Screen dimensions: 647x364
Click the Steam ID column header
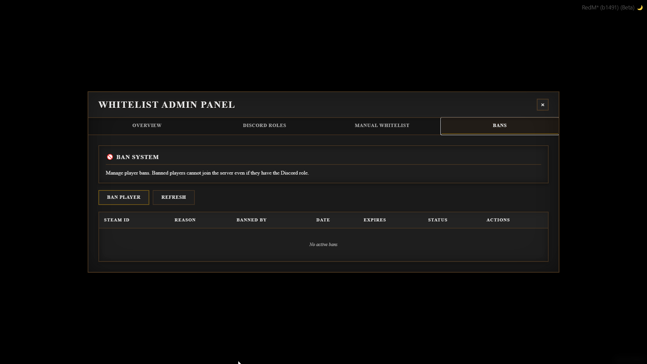coord(117,220)
